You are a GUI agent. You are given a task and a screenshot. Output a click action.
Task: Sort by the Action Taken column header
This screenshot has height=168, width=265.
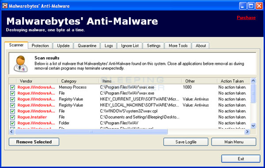pyautogui.click(x=233, y=81)
